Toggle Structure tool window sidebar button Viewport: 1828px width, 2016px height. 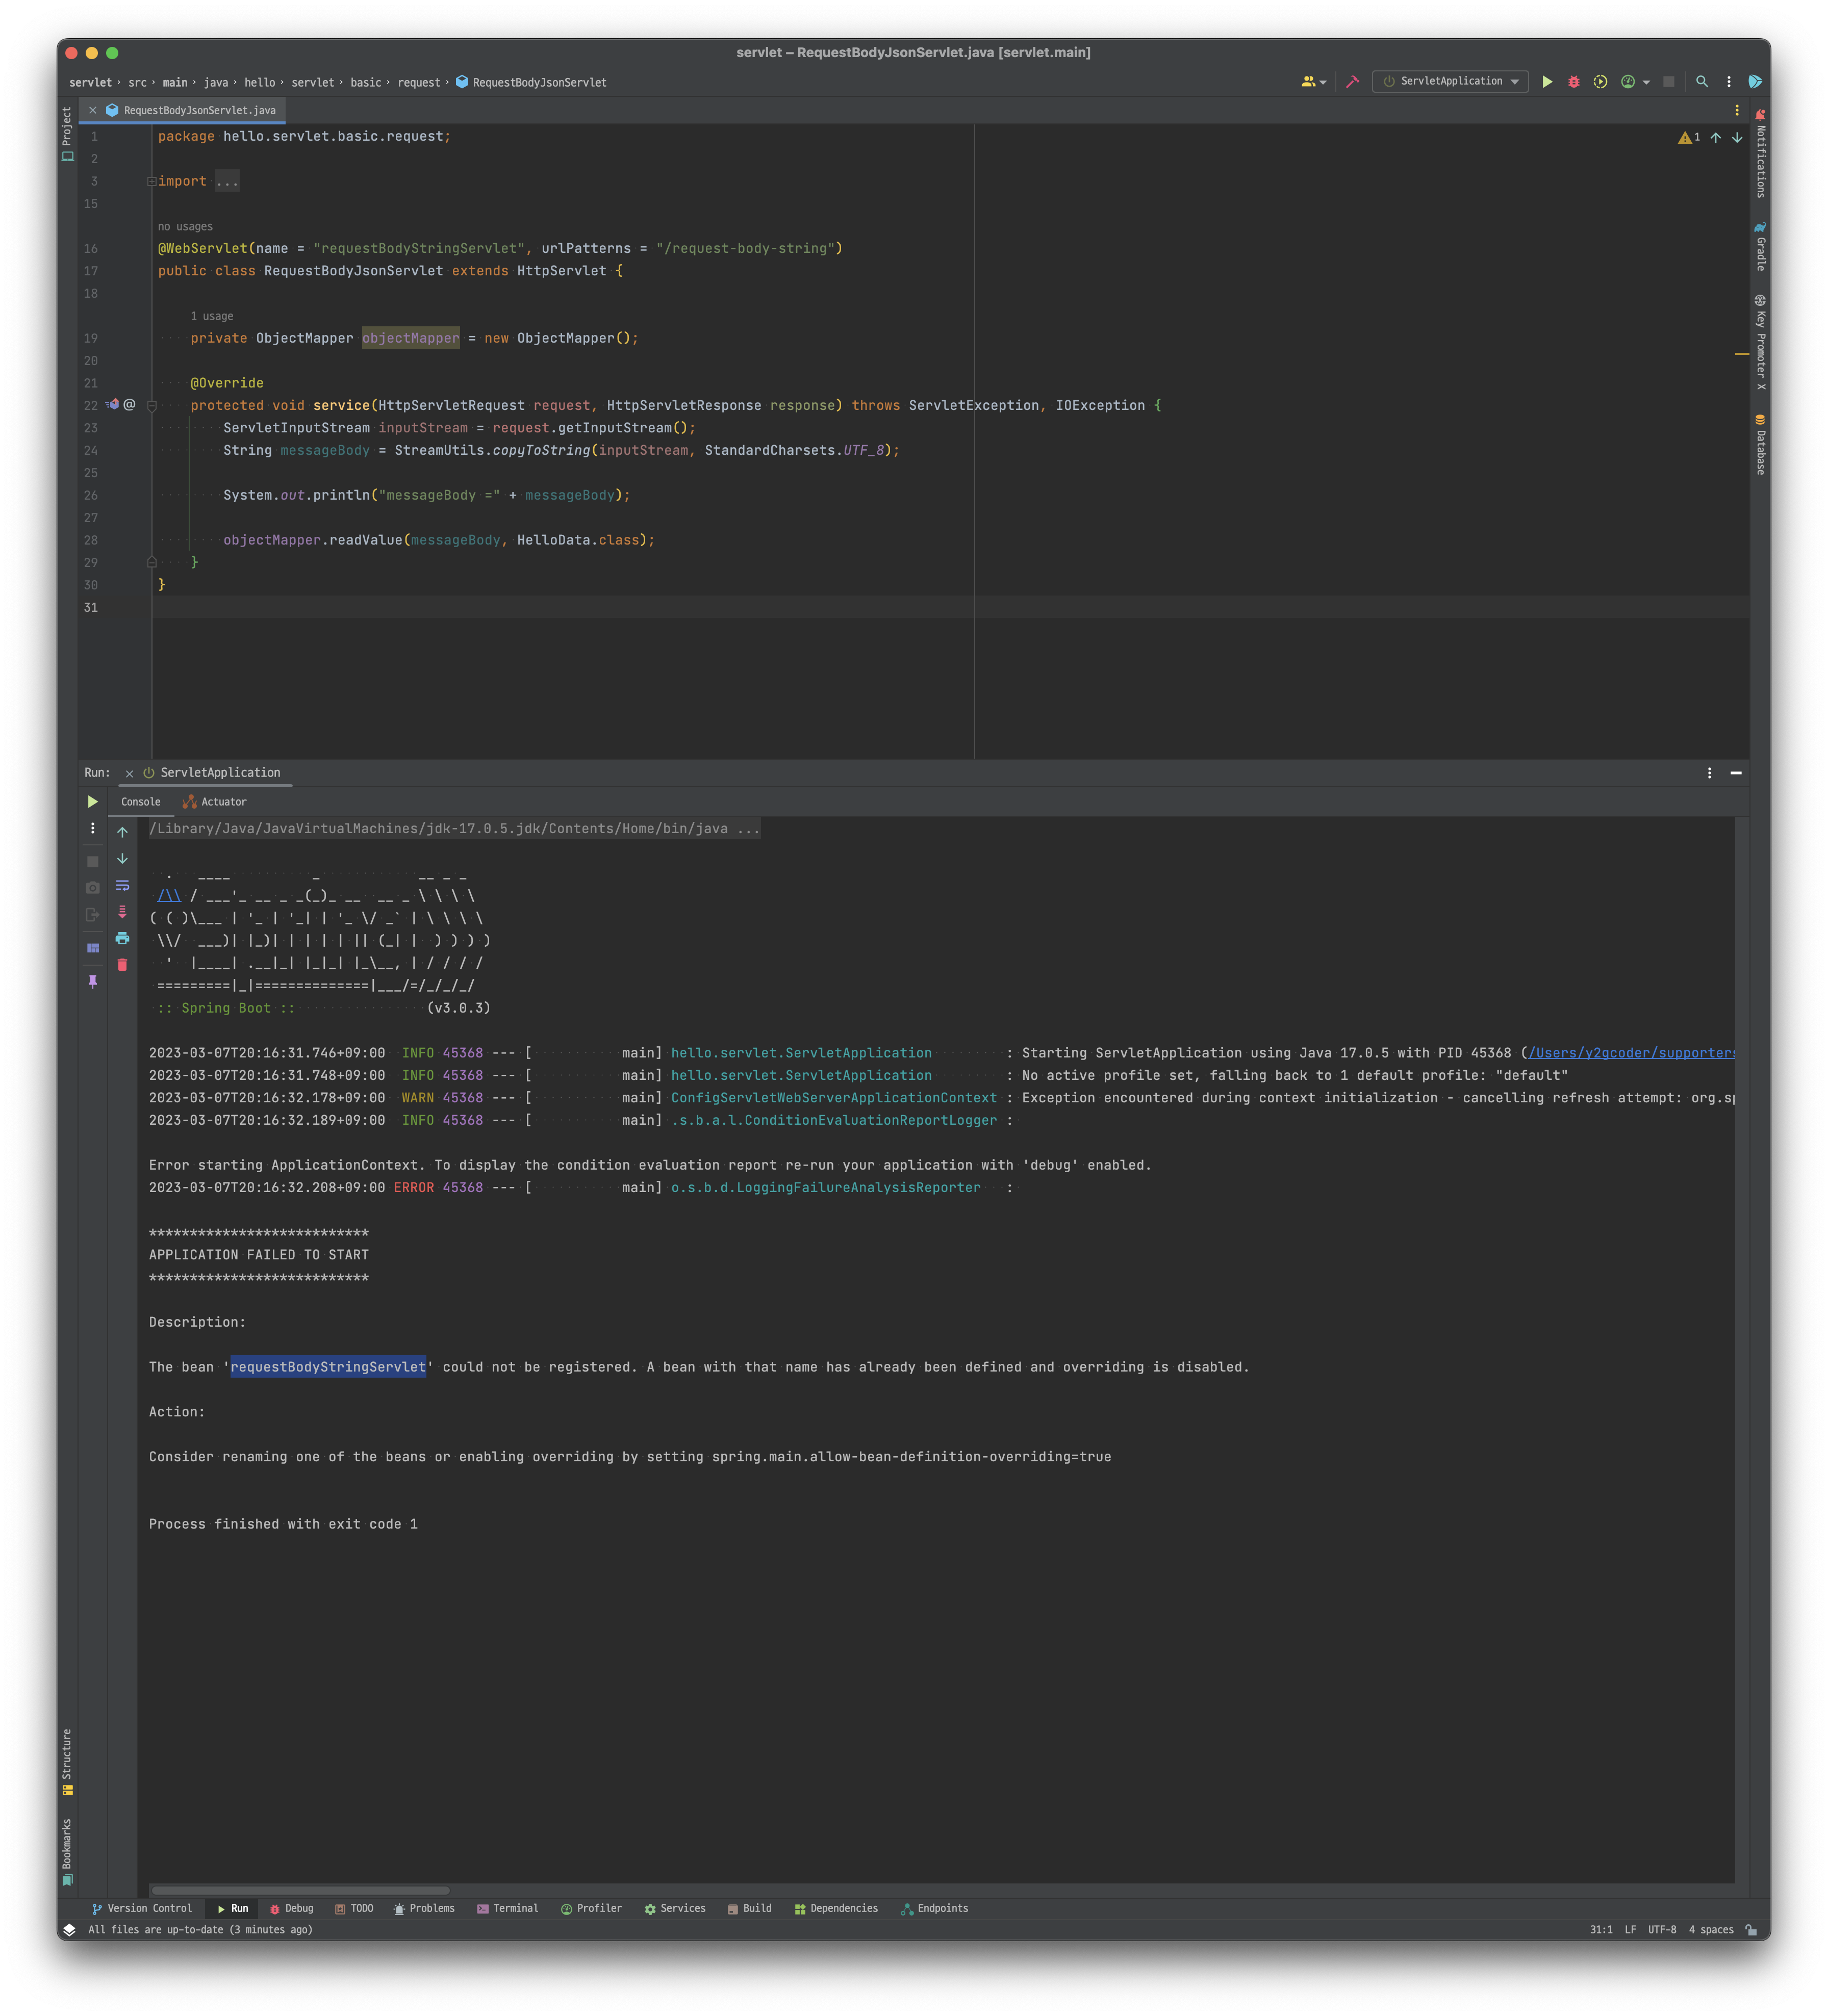67,1762
